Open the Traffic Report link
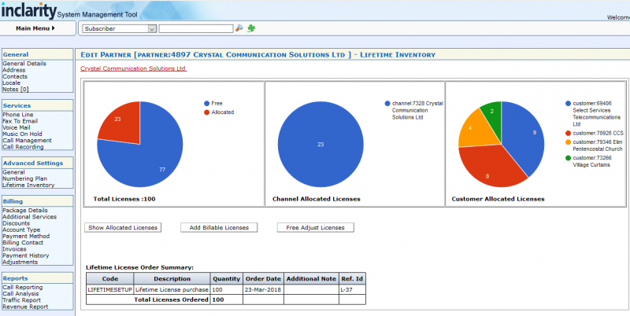Viewport: 630px width, 316px height. 21,300
